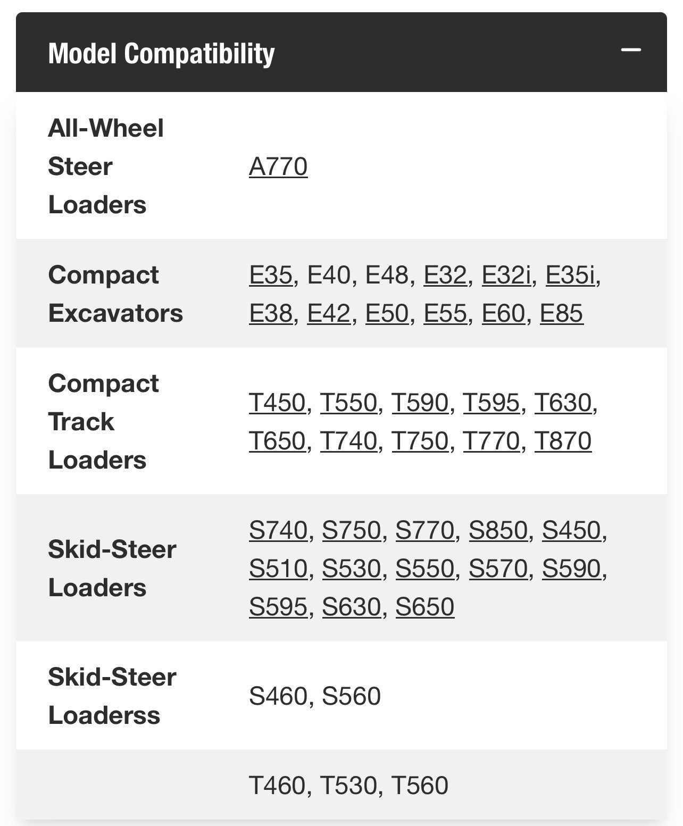The height and width of the screenshot is (826, 683).
Task: Click the minus icon in header
Action: pyautogui.click(x=631, y=51)
